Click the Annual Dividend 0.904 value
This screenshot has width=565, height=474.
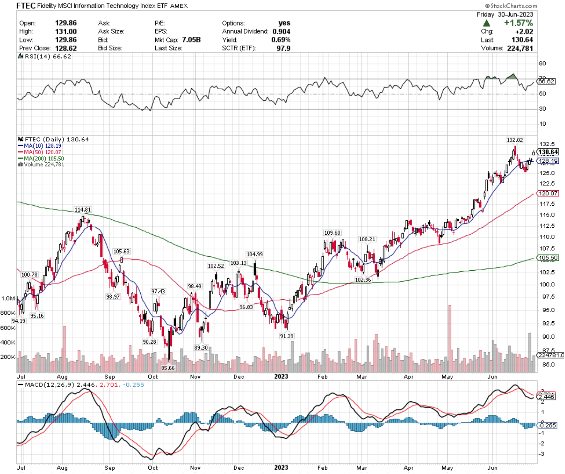pyautogui.click(x=281, y=31)
